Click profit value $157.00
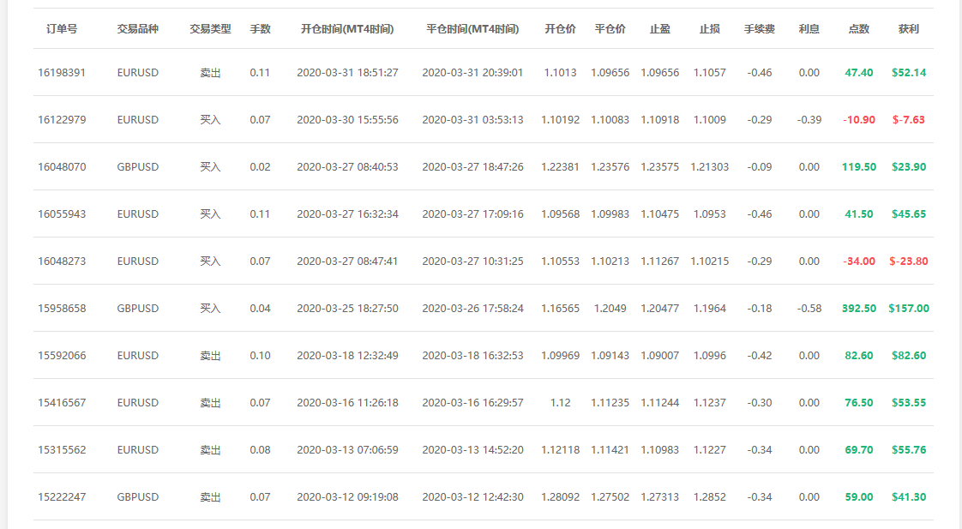The height and width of the screenshot is (529, 962). [909, 308]
